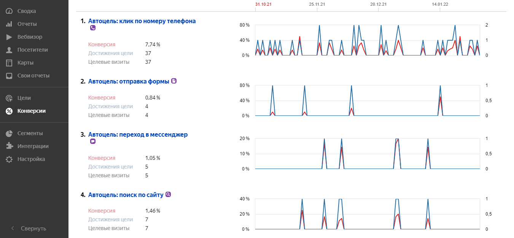The height and width of the screenshot is (238, 514).
Task: Click the Отчеты bar-chart icon
Action: pos(9,24)
